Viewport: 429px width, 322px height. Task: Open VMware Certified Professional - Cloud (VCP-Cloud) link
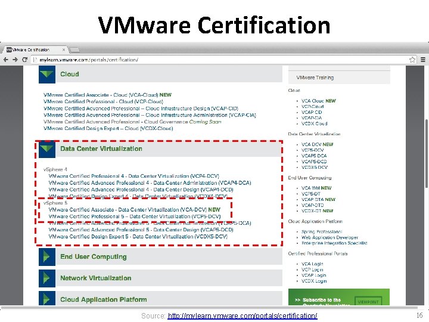click(103, 101)
